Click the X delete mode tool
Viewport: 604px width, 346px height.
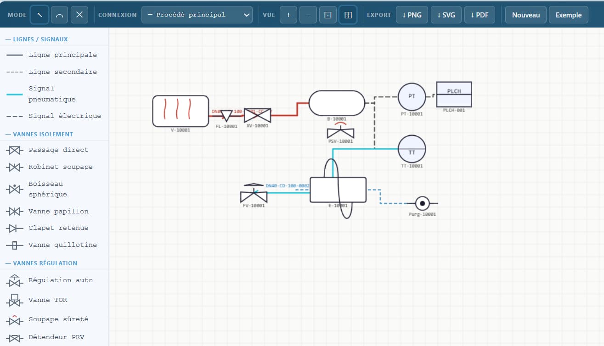tap(79, 15)
